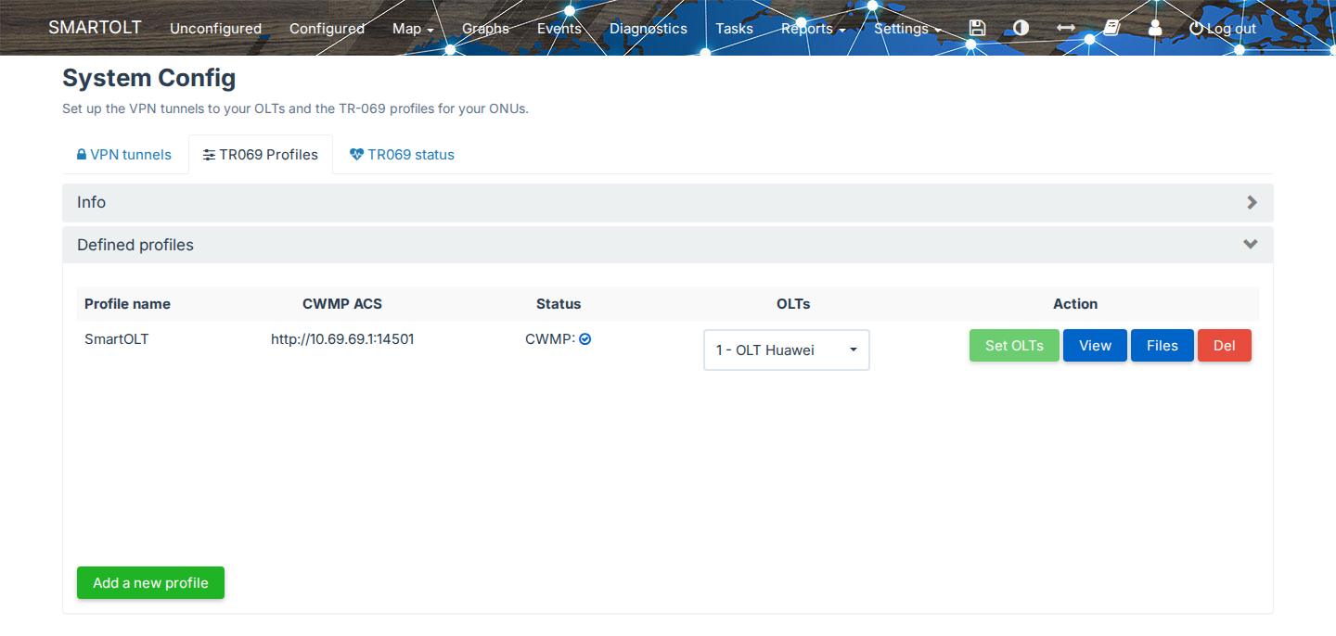Switch to the TR069 status tab
The height and width of the screenshot is (636, 1336).
tap(402, 155)
